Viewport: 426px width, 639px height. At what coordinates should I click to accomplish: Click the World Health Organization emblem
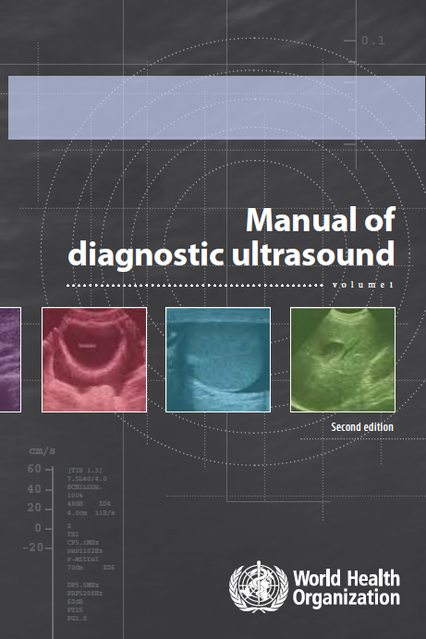tap(259, 587)
